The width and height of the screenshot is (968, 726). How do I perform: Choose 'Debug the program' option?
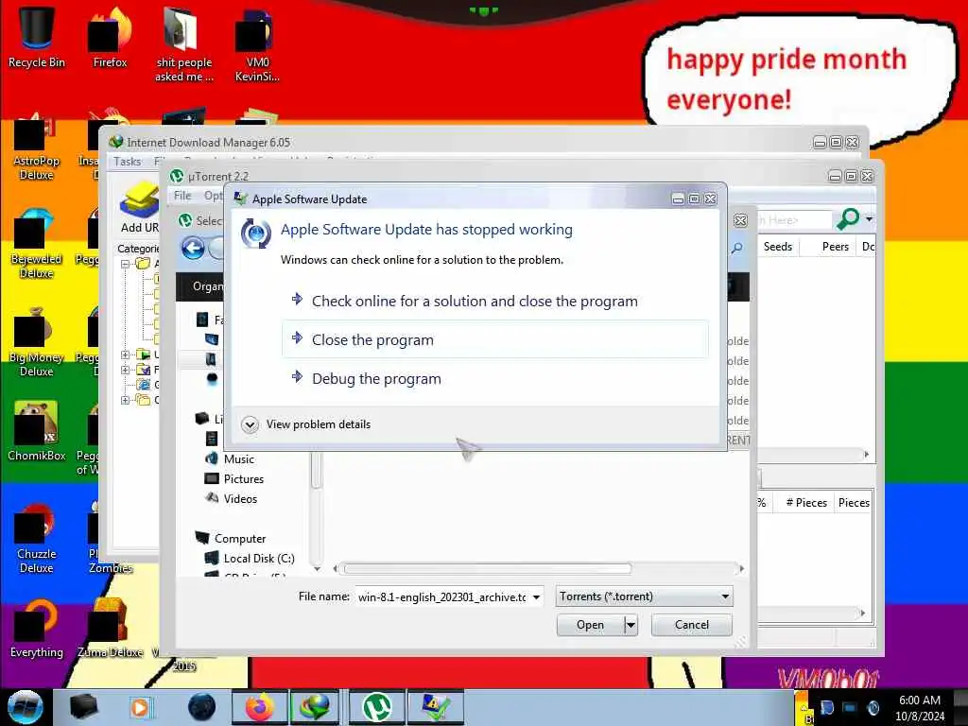pos(494,378)
